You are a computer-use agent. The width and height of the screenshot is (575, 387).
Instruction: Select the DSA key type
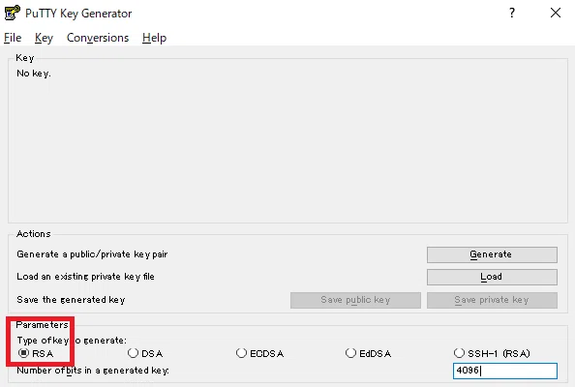tap(145, 353)
